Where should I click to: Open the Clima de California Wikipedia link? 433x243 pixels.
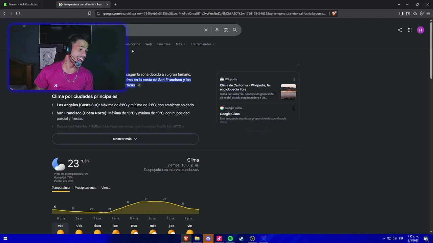click(x=245, y=87)
